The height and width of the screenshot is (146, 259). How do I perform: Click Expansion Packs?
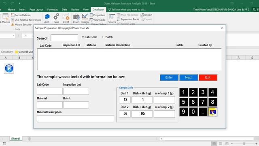point(128,19)
